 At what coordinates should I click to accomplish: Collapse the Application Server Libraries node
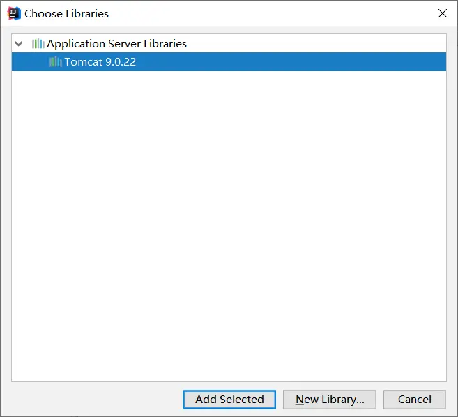pyautogui.click(x=19, y=44)
